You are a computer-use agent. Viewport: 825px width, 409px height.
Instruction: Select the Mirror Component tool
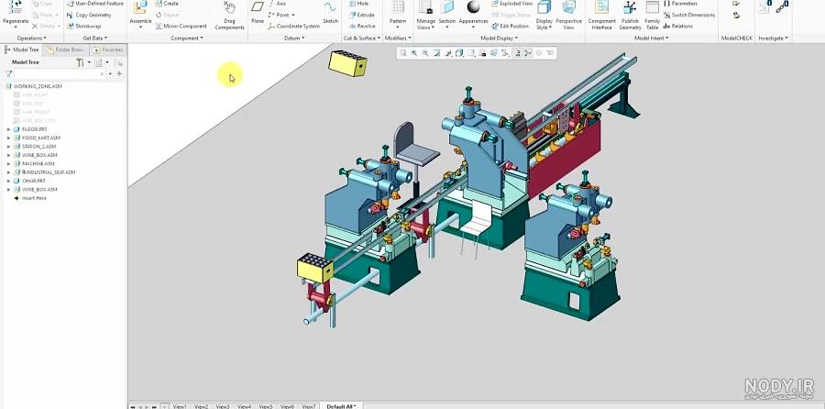click(181, 26)
